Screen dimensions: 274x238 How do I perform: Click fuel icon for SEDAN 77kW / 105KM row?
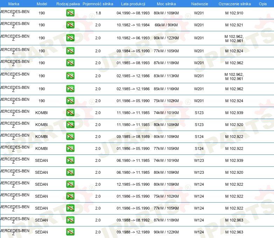[70, 208]
